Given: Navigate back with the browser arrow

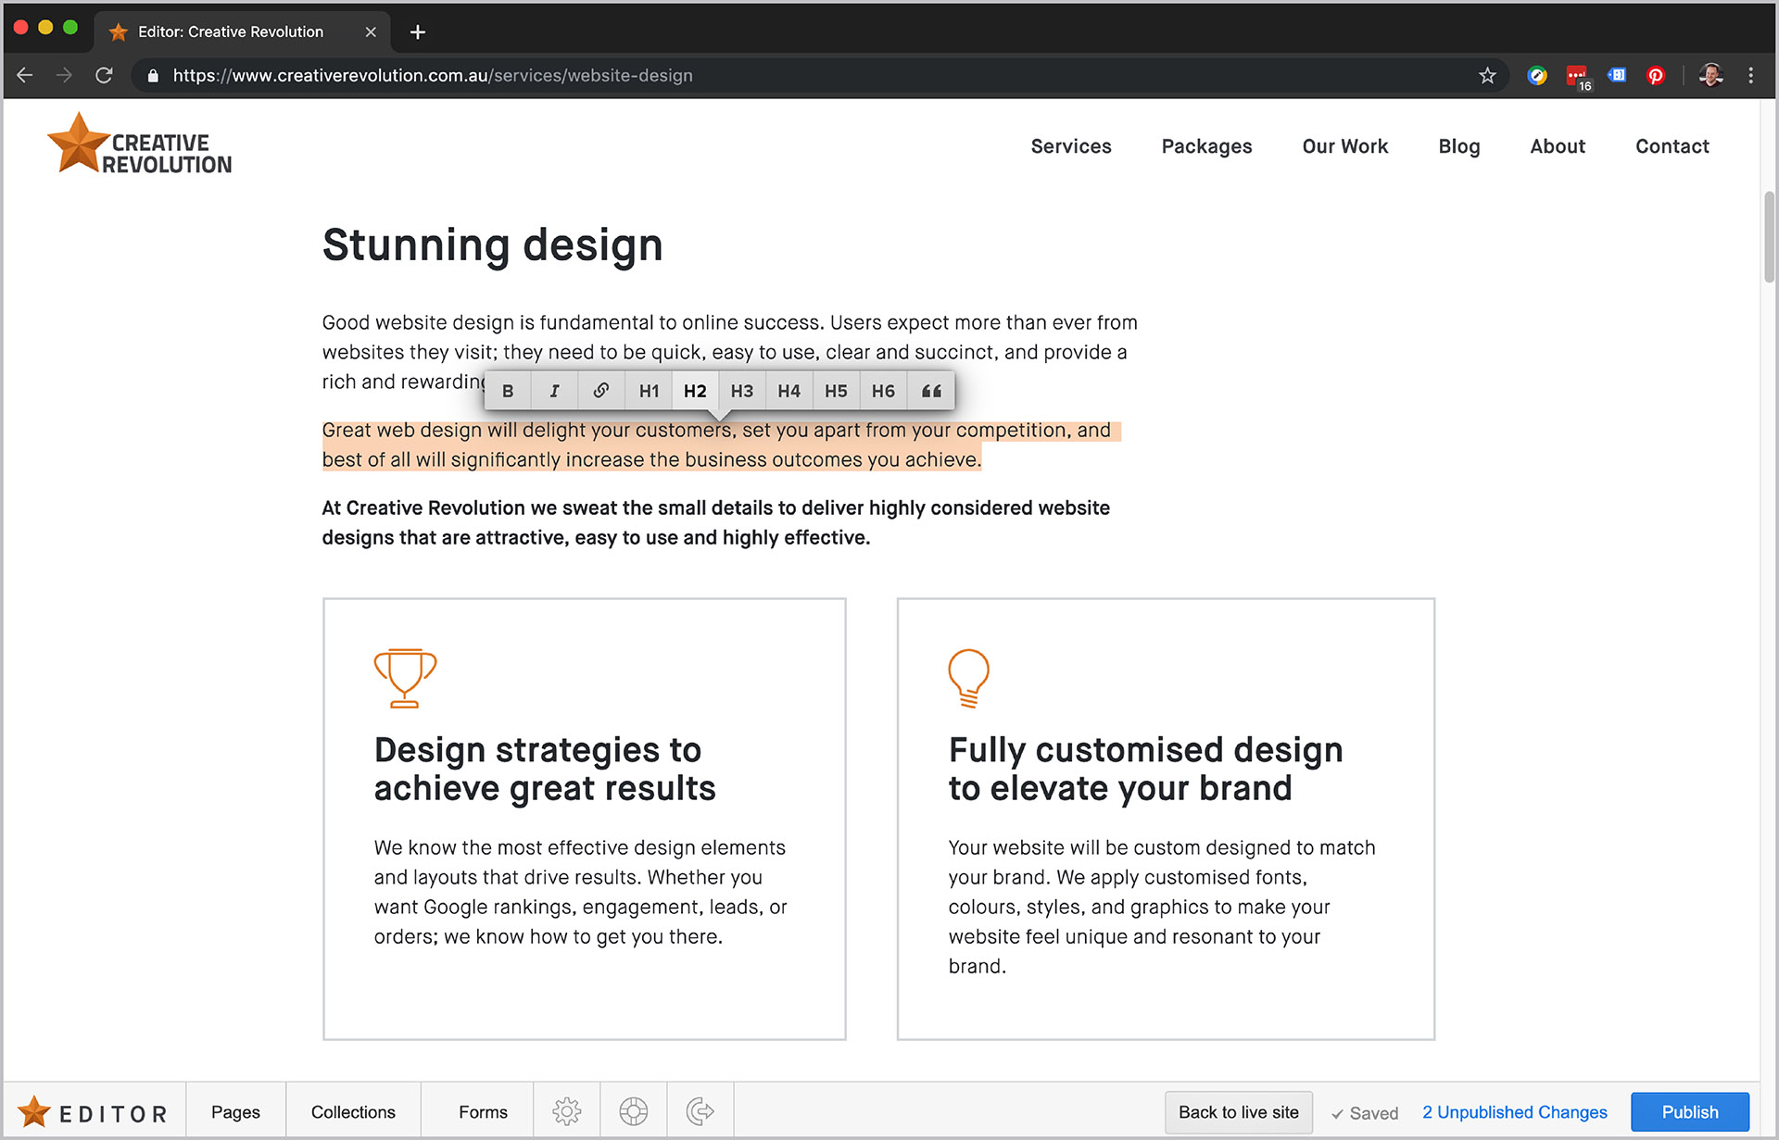Looking at the screenshot, I should pyautogui.click(x=24, y=75).
